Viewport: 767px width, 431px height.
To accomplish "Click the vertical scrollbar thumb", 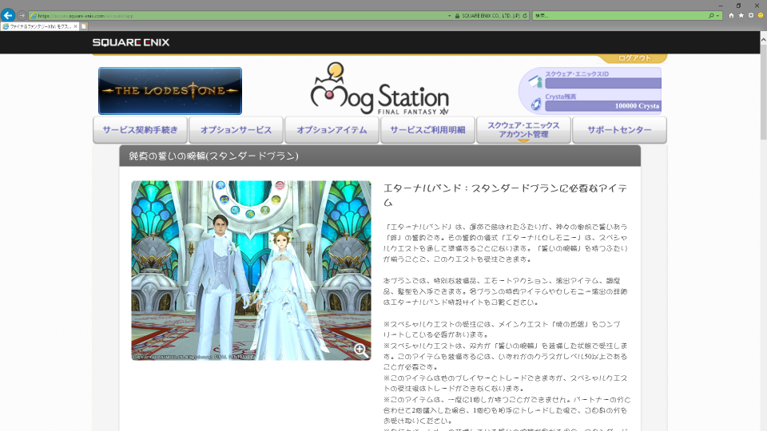I will pyautogui.click(x=763, y=91).
